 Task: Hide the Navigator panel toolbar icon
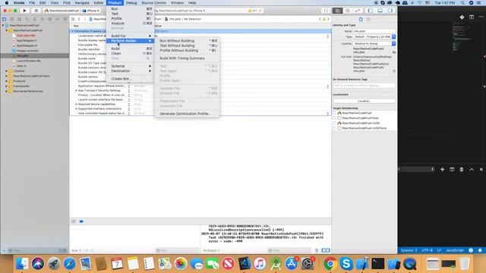pyautogui.click(x=371, y=11)
